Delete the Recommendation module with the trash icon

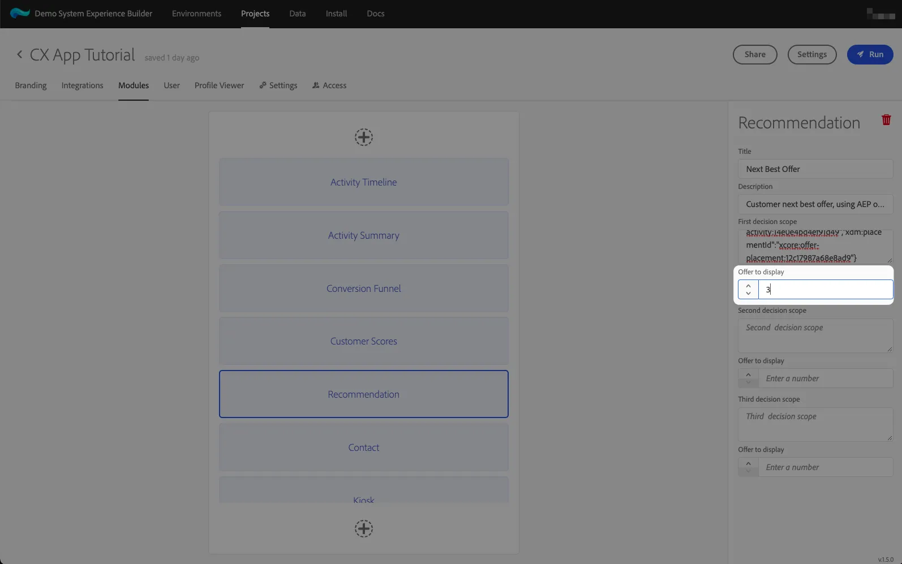(x=886, y=120)
